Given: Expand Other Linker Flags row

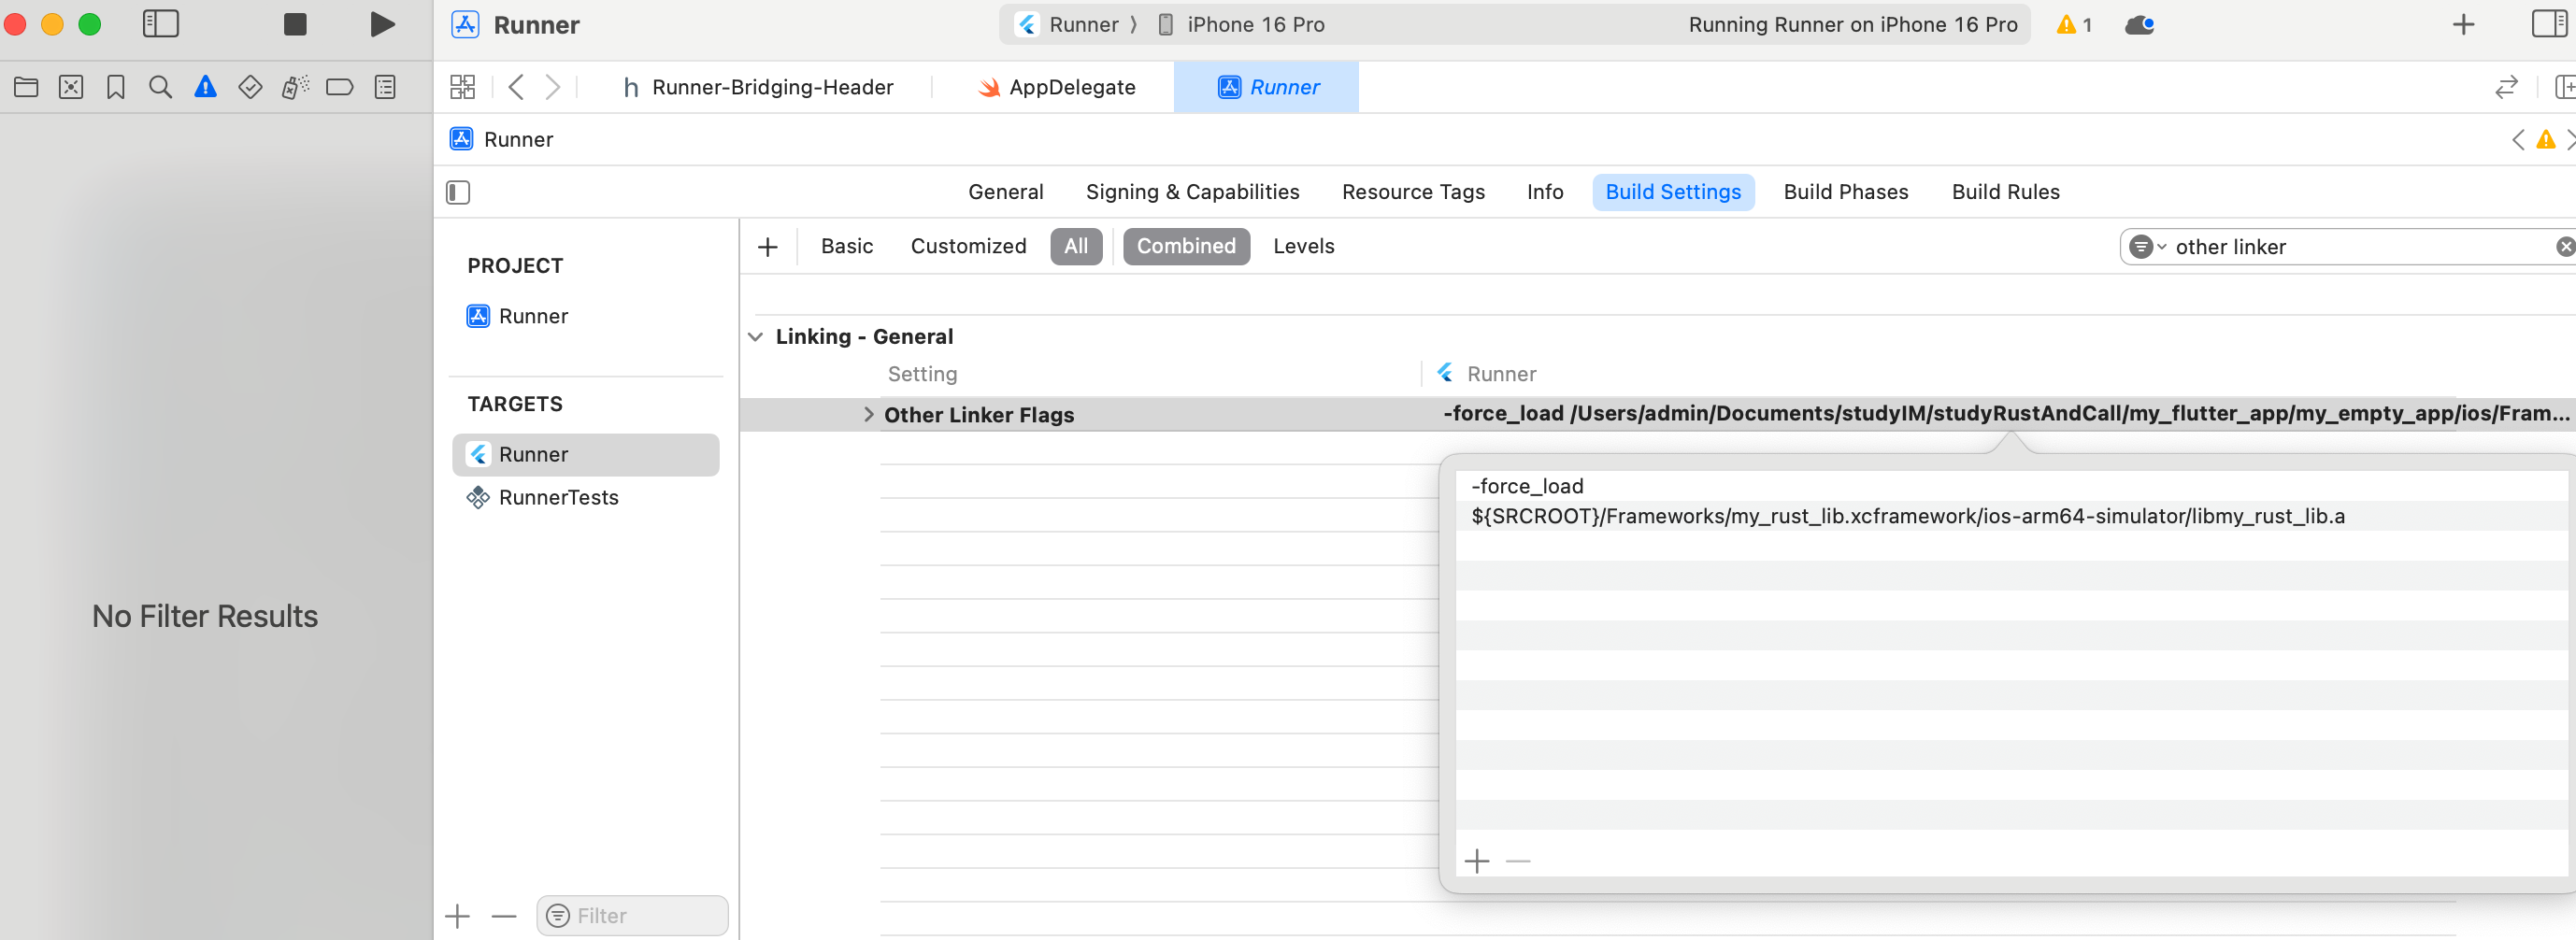Looking at the screenshot, I should tap(868, 415).
